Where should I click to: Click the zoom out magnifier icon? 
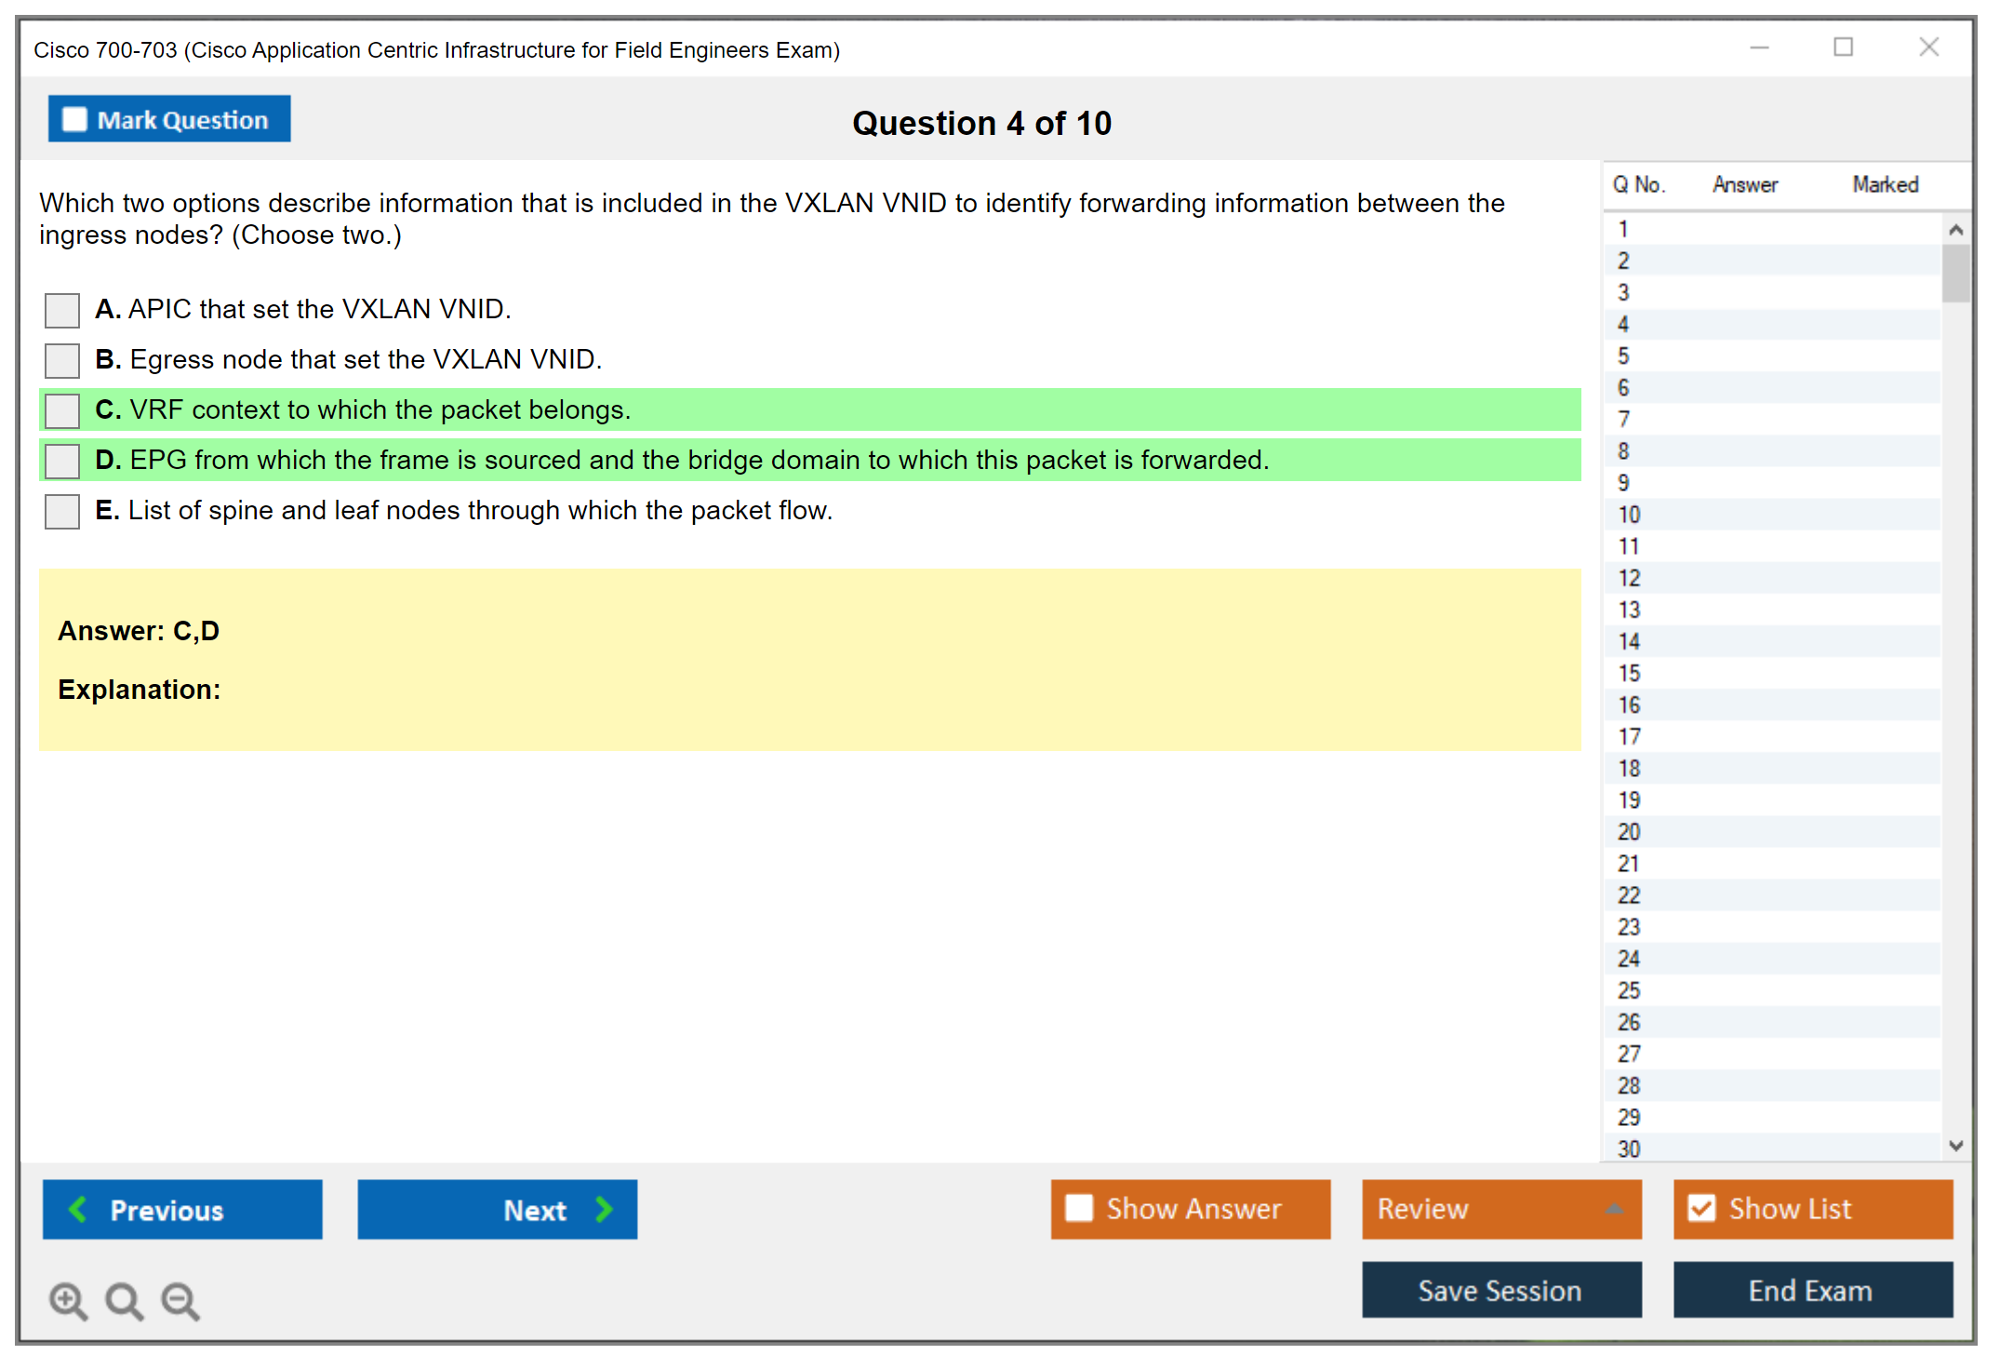[180, 1300]
